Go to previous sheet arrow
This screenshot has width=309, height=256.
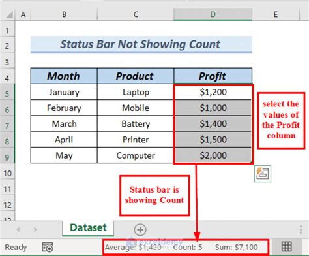(18, 229)
